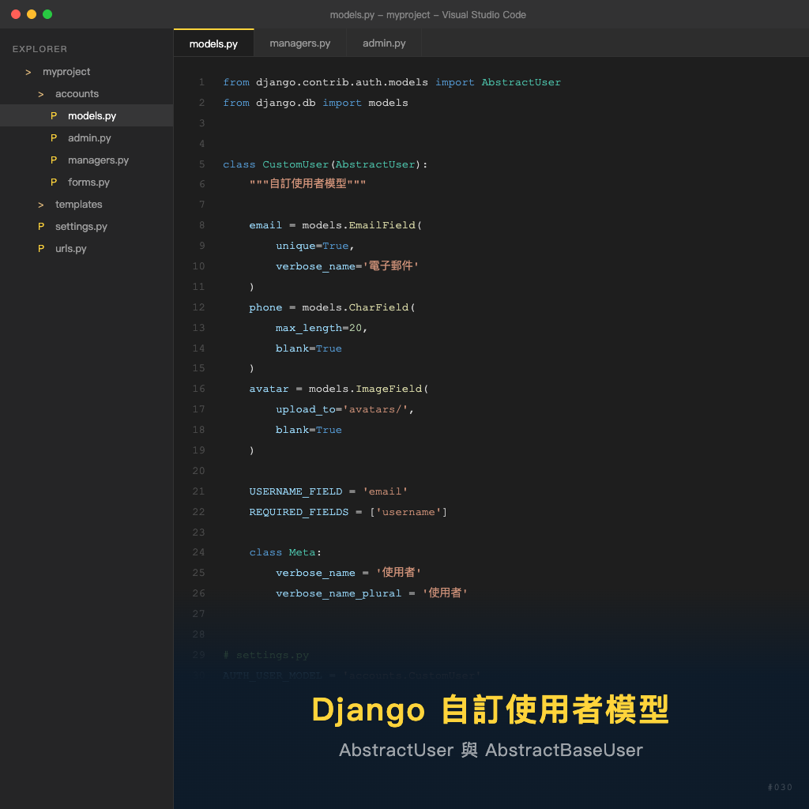The width and height of the screenshot is (809, 809).
Task: Open myproject folder in explorer
Action: click(87, 72)
